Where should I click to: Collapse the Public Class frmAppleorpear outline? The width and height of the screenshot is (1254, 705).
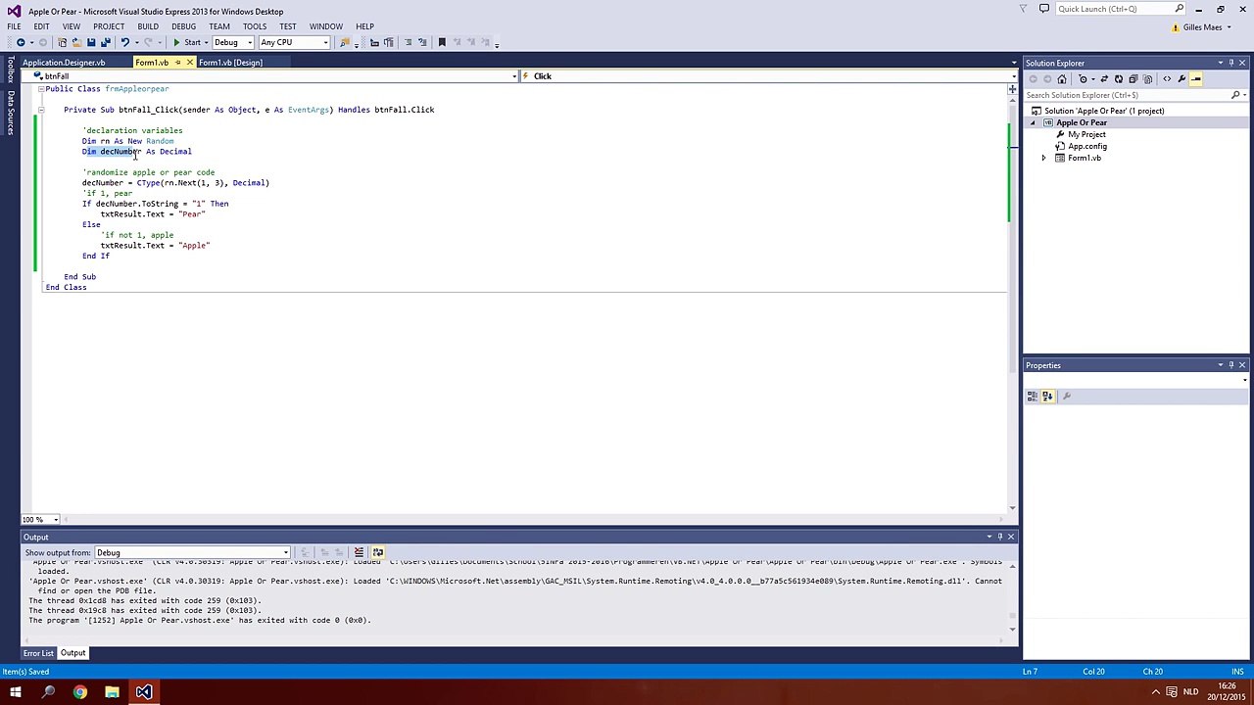(x=40, y=89)
